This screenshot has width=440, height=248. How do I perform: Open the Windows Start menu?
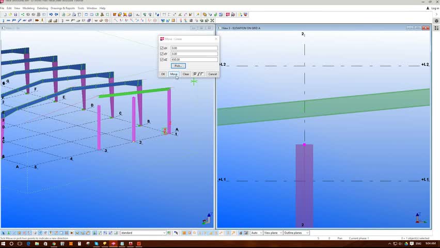point(4,244)
